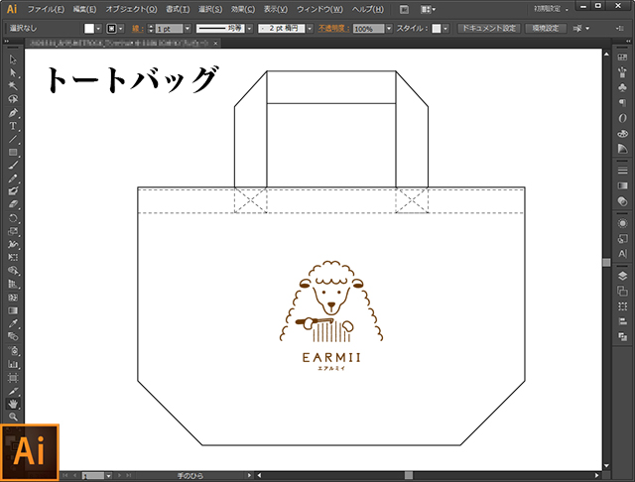Open the Symbols panel icon
Image resolution: width=635 pixels, height=482 pixels.
tap(622, 88)
